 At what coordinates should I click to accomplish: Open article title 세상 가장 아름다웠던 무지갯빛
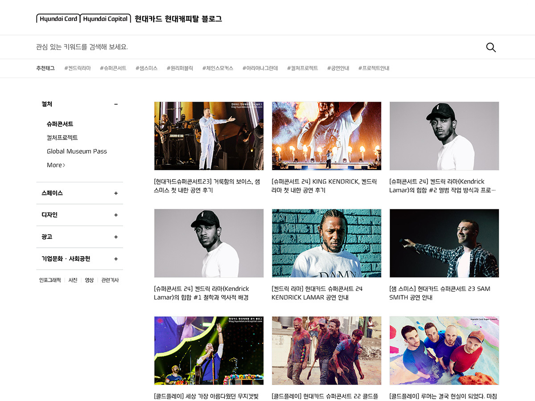(x=206, y=396)
